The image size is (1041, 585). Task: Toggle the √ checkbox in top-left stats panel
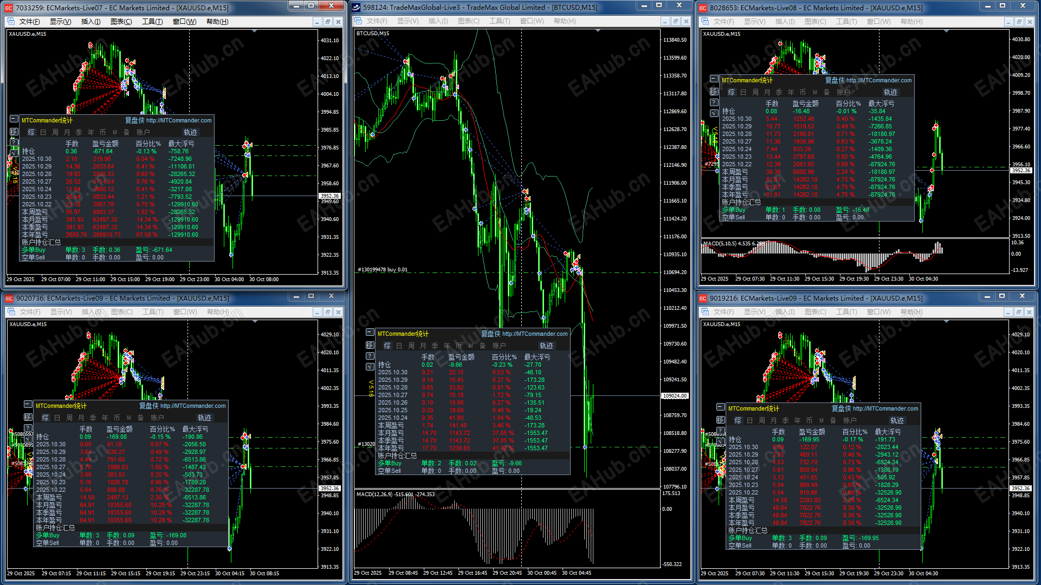(x=14, y=153)
